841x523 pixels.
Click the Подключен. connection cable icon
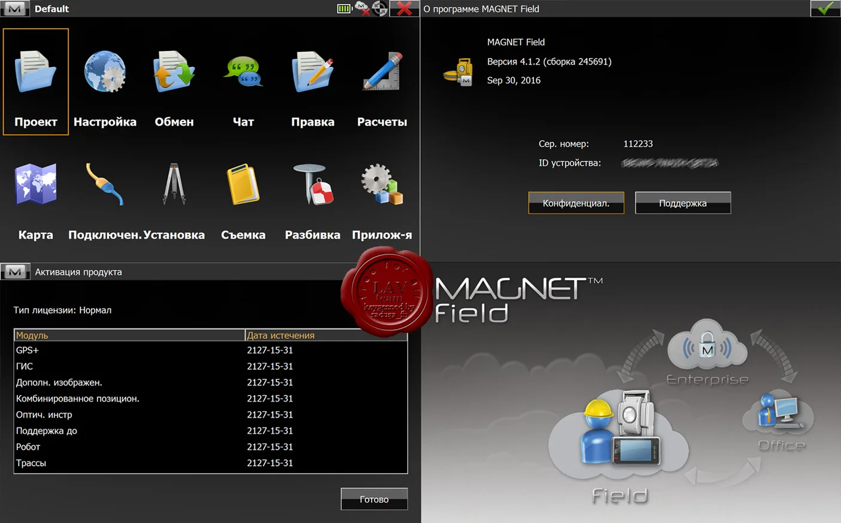pyautogui.click(x=105, y=186)
